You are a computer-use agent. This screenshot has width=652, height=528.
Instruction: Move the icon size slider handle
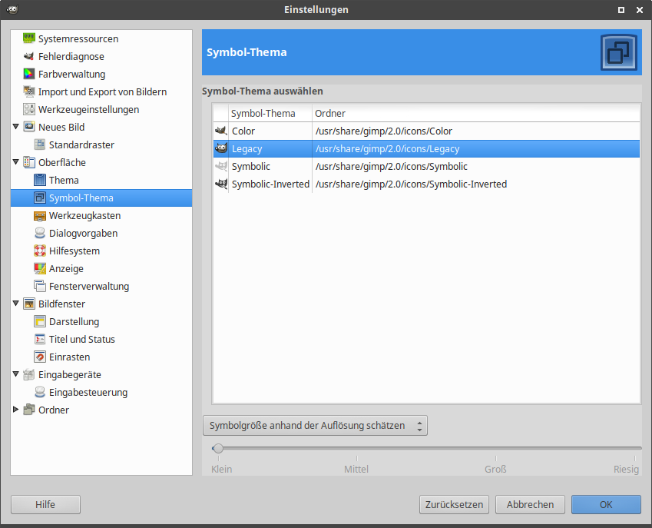coord(218,448)
